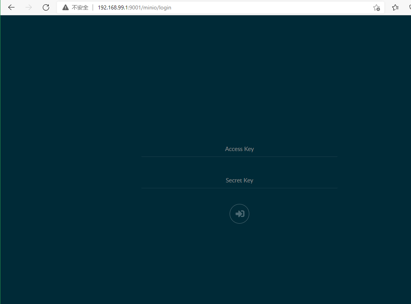The width and height of the screenshot is (411, 304).
Task: Open the favorites list icon
Action: [x=395, y=7]
